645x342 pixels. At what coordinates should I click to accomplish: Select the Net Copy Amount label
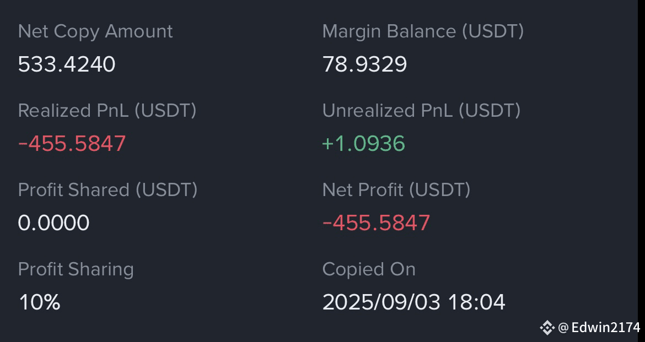point(95,31)
